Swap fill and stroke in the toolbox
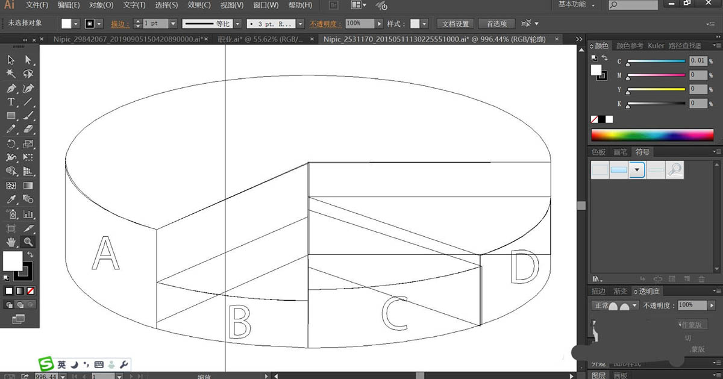723x379 pixels. (x=31, y=255)
